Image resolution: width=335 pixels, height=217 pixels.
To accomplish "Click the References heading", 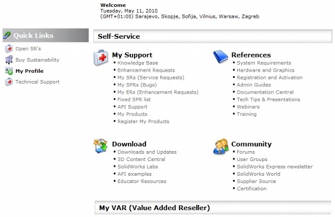I will pos(251,55).
